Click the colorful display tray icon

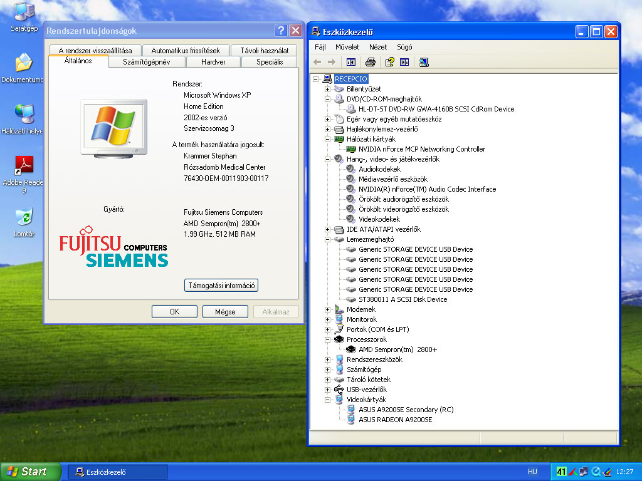click(607, 472)
